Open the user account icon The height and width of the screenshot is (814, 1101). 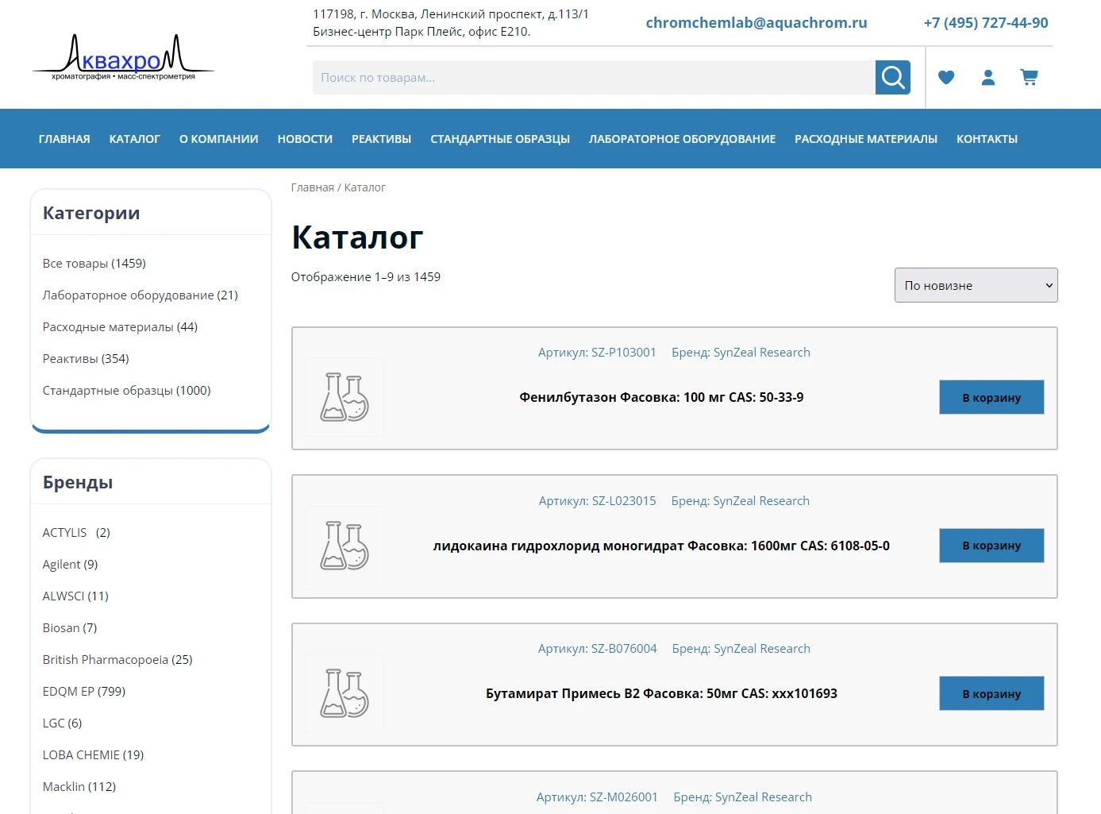click(987, 78)
